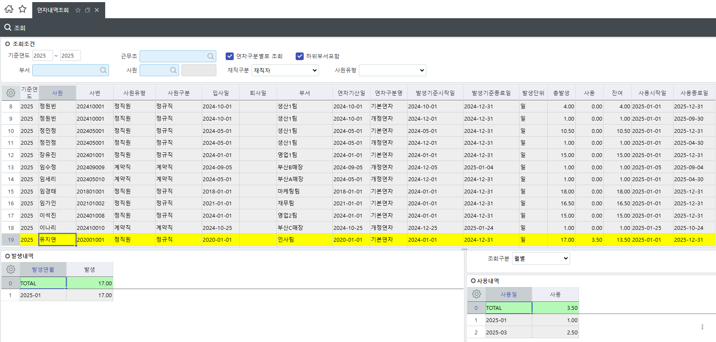The width and height of the screenshot is (716, 342).
Task: Click 부서 재무팀 cell
Action: 305,203
